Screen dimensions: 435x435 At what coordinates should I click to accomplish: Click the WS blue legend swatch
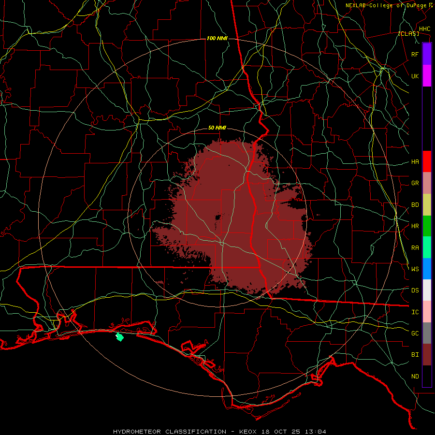click(x=427, y=269)
